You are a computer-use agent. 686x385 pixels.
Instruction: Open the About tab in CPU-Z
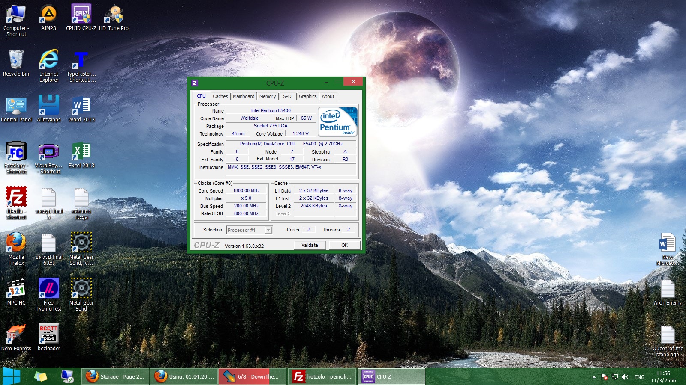point(328,96)
